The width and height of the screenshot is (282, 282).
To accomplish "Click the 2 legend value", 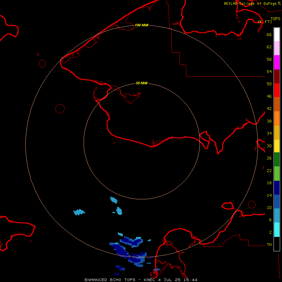I will click(270, 232).
